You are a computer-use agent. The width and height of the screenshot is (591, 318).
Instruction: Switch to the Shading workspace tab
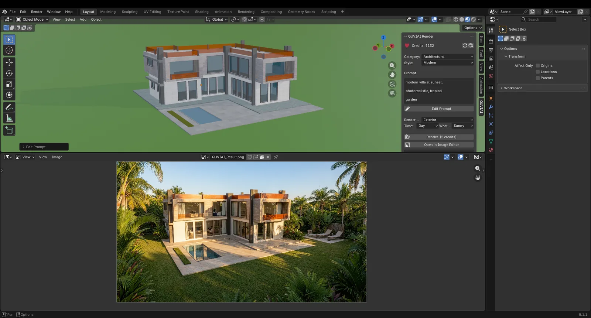(x=202, y=12)
